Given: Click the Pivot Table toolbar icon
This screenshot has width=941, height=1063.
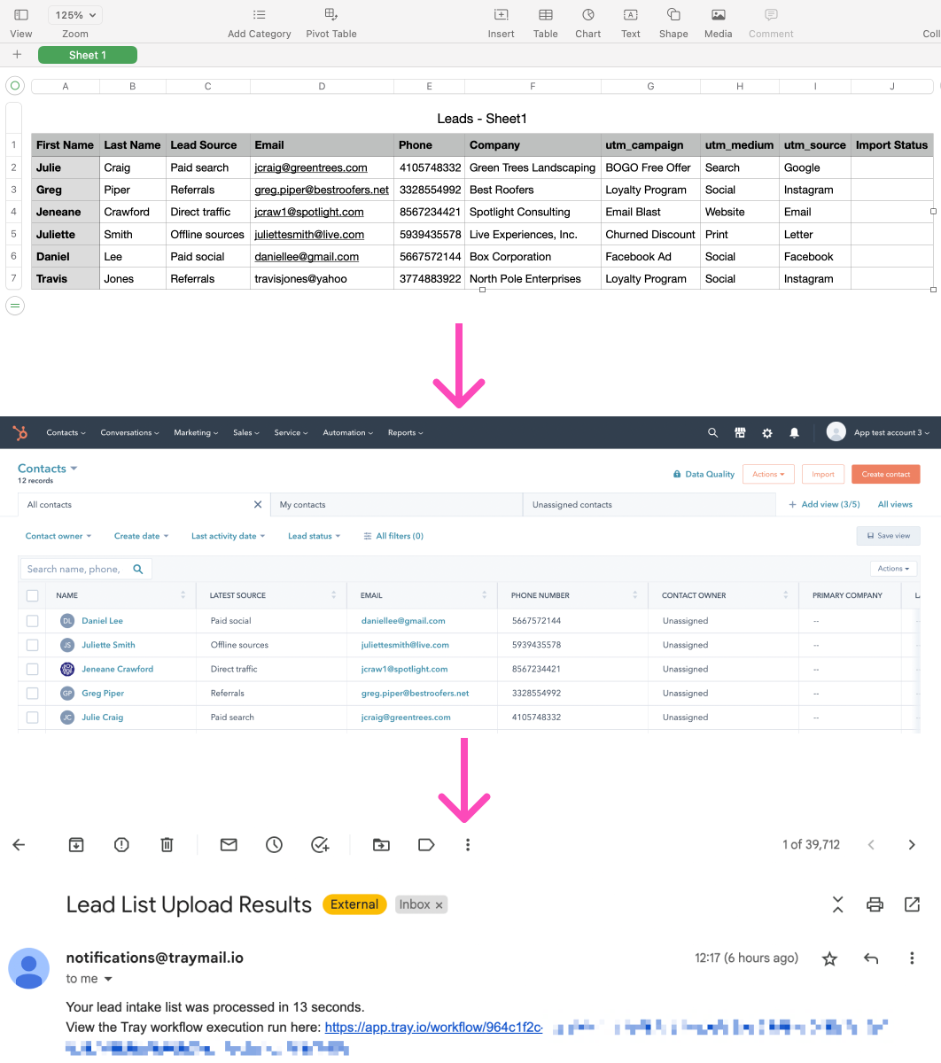Looking at the screenshot, I should pos(331,14).
